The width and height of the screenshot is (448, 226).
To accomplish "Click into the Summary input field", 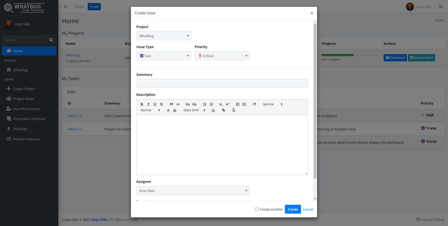I will [x=222, y=84].
